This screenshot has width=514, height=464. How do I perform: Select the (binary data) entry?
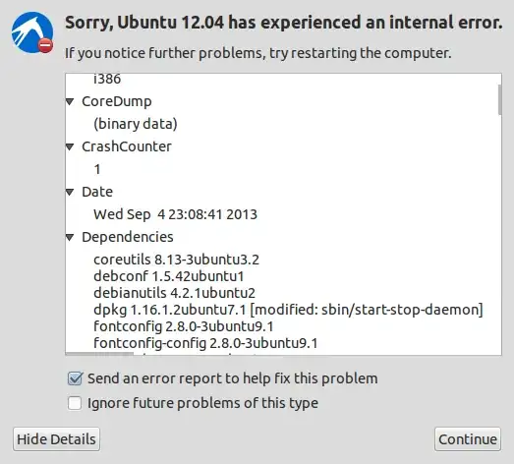click(136, 124)
